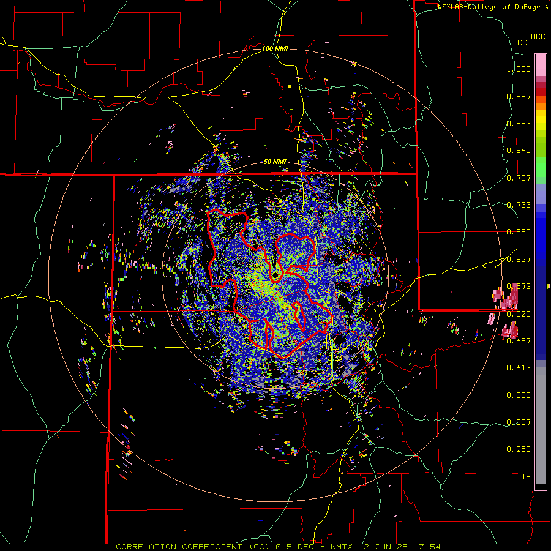Click the 0.733 legend value
The height and width of the screenshot is (551, 551).
click(x=519, y=205)
